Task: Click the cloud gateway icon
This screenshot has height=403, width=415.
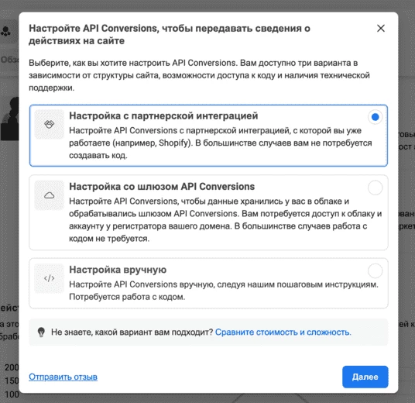Action: point(50,195)
